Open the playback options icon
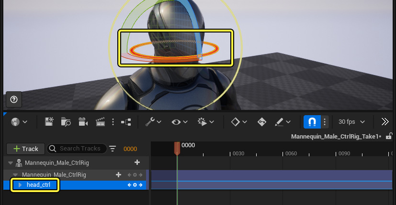This screenshot has height=205, width=396. coord(202,122)
